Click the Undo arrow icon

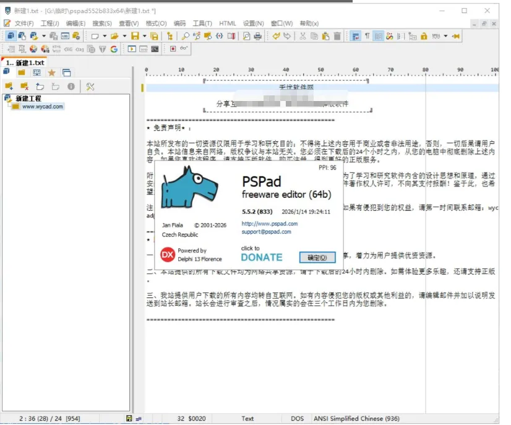(277, 36)
